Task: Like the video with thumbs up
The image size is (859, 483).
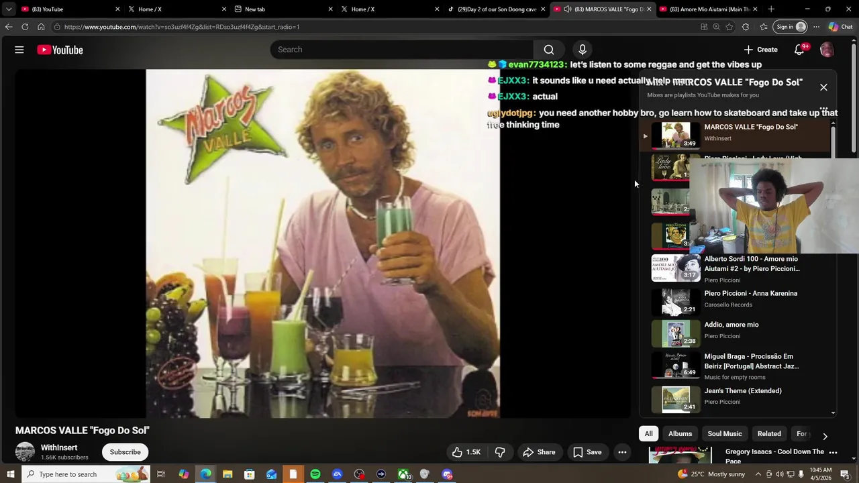Action: 466,452
